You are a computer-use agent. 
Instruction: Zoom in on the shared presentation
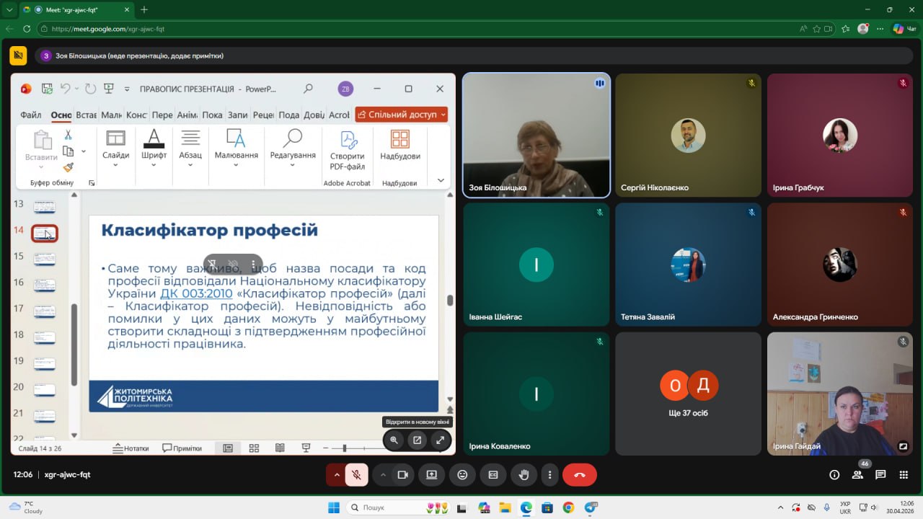394,440
